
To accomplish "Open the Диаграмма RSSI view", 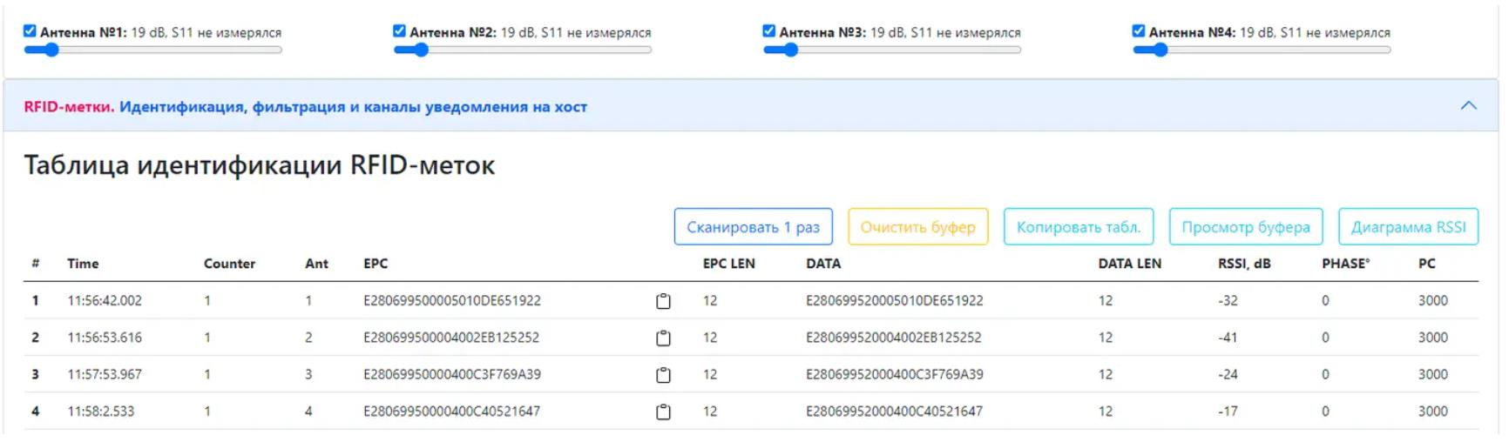I will pyautogui.click(x=1408, y=227).
